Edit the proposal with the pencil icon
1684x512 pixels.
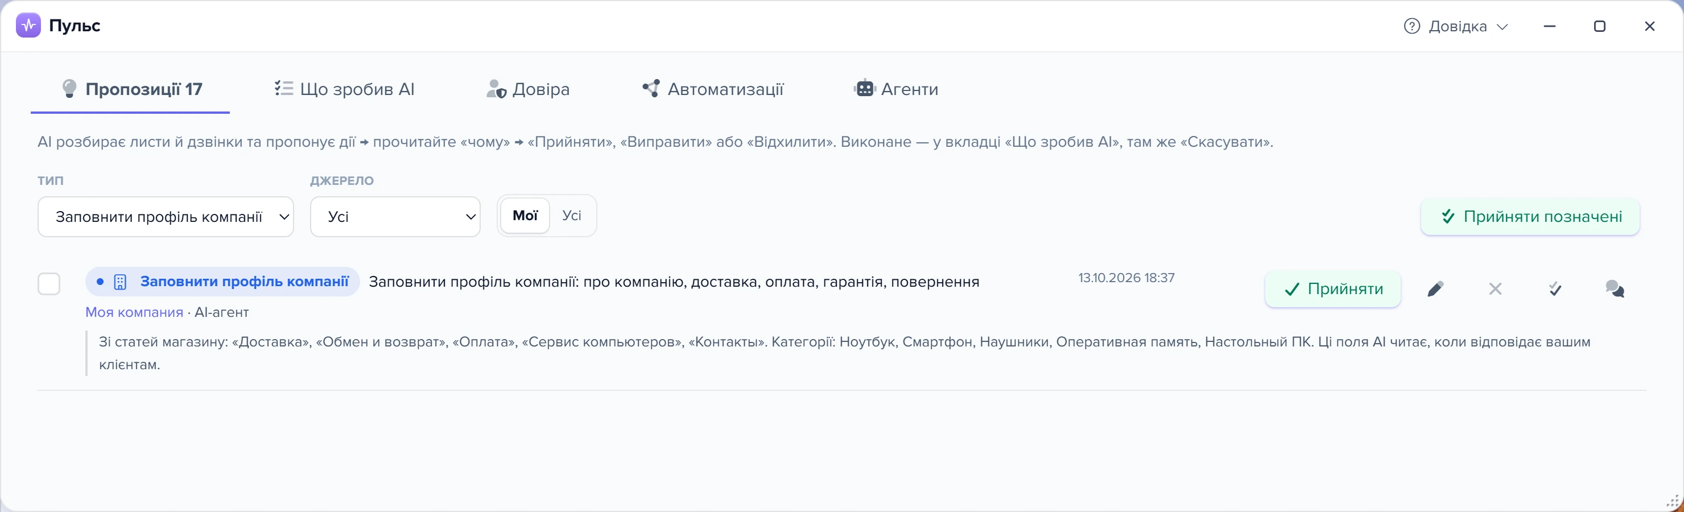pos(1435,289)
